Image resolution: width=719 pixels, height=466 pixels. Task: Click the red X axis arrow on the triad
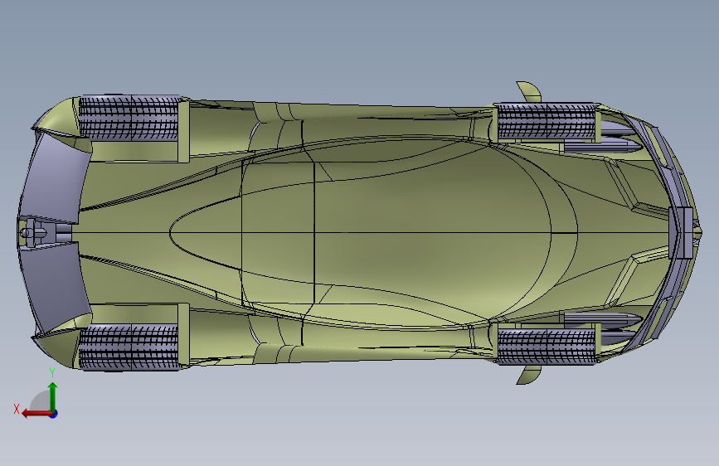pos(36,414)
